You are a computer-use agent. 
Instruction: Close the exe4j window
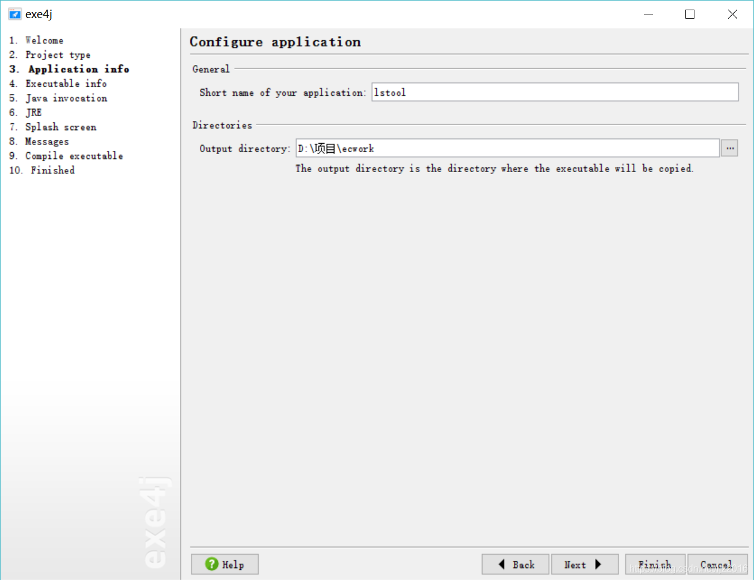tap(732, 14)
